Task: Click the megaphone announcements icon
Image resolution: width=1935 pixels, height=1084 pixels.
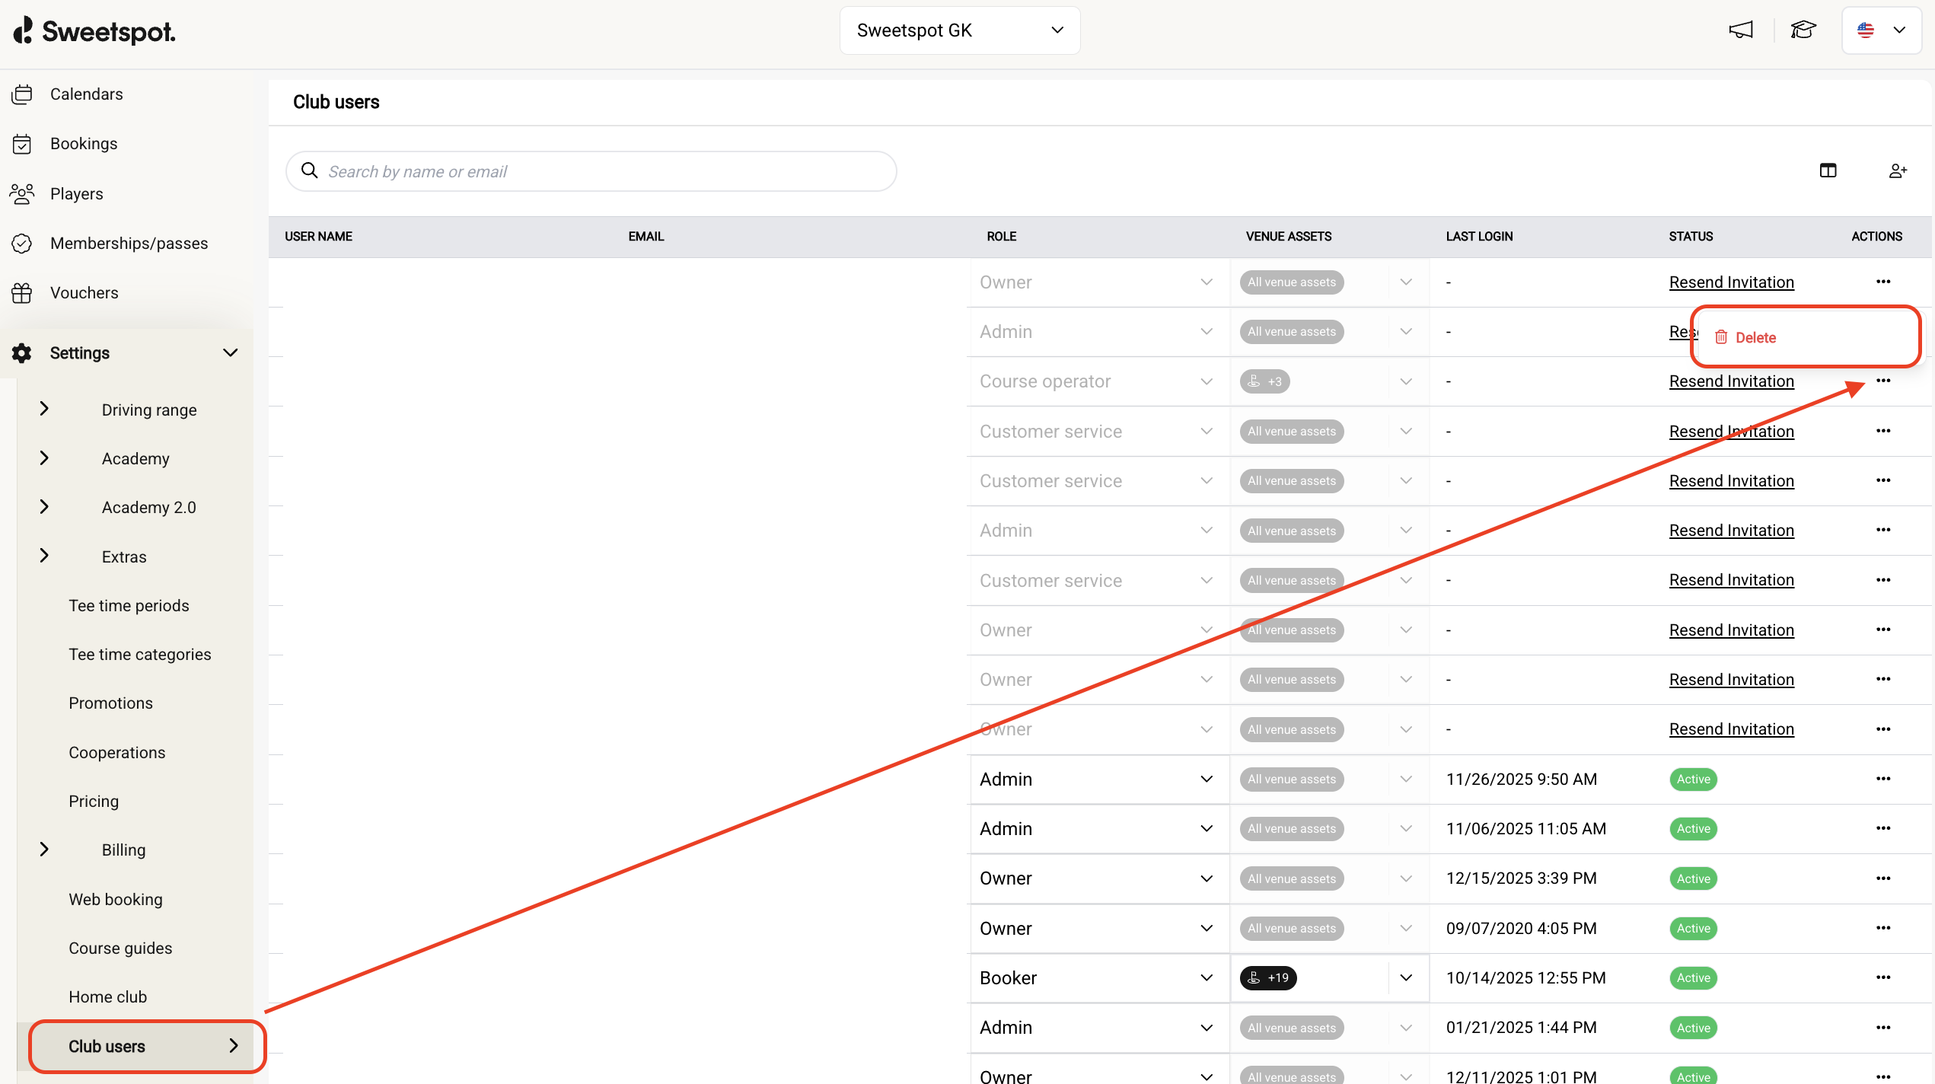Action: (1740, 30)
